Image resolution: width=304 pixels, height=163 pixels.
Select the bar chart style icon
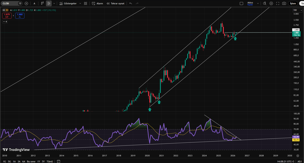[42, 3]
